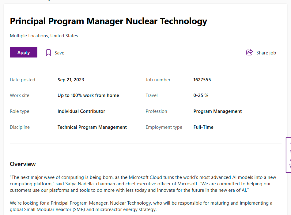Click the "Technical Program Management" discipline value
Screen dimensions: 291x215
pyautogui.click(x=92, y=127)
